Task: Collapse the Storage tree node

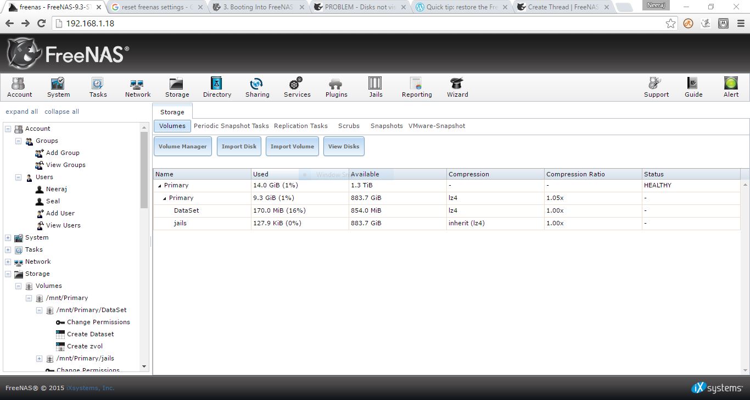Action: [8, 274]
